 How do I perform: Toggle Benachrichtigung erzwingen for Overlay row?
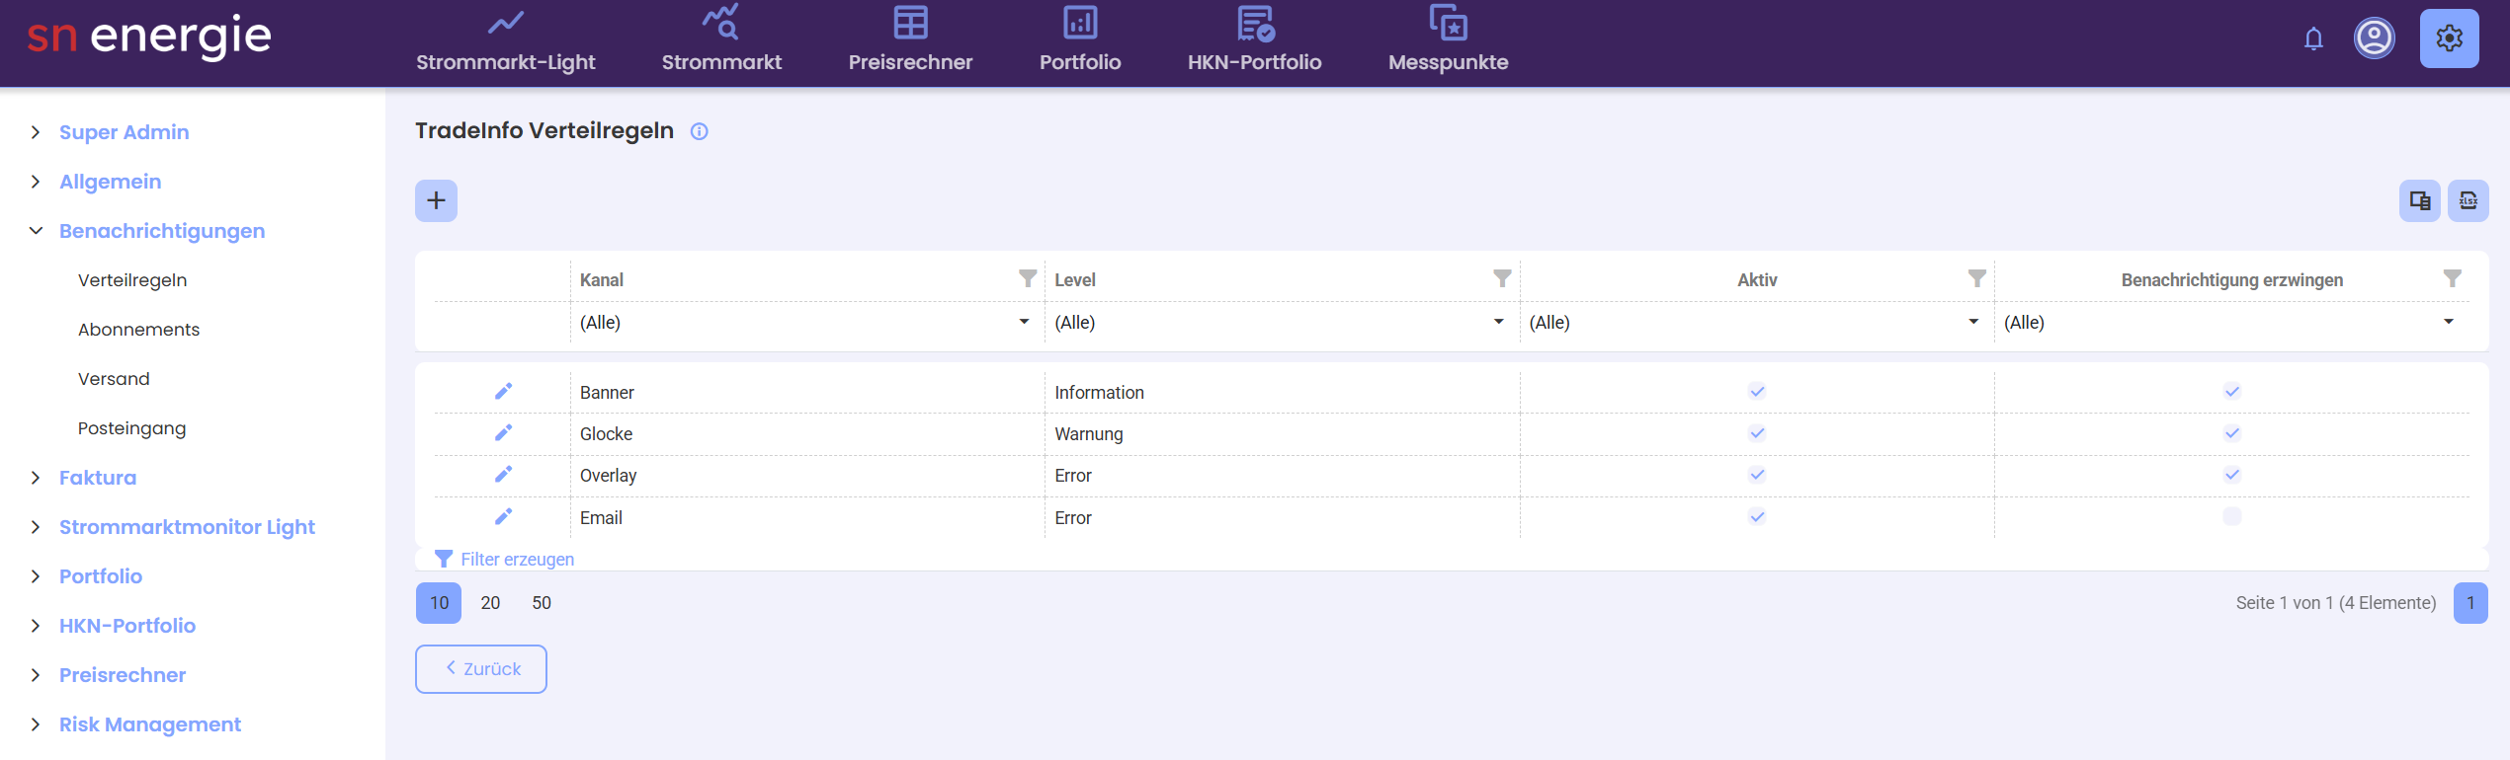coord(2231,475)
